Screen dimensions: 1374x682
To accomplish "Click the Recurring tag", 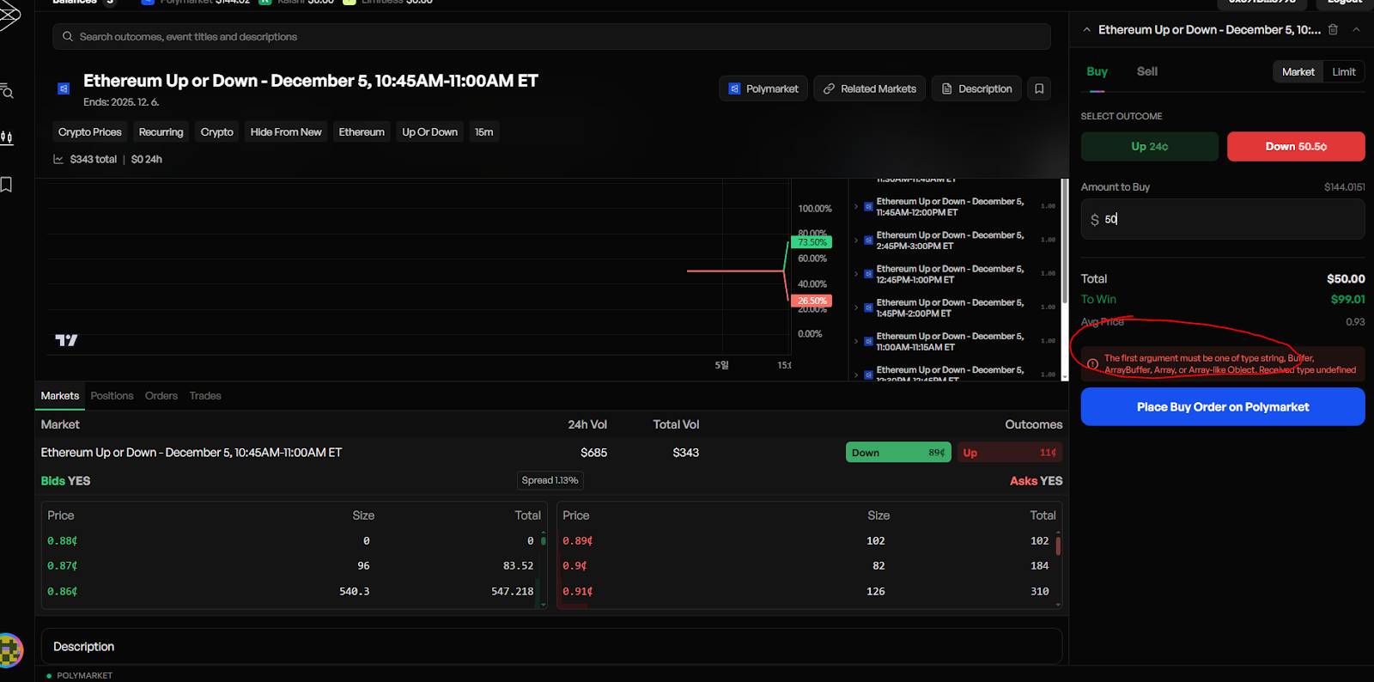I will pos(161,132).
